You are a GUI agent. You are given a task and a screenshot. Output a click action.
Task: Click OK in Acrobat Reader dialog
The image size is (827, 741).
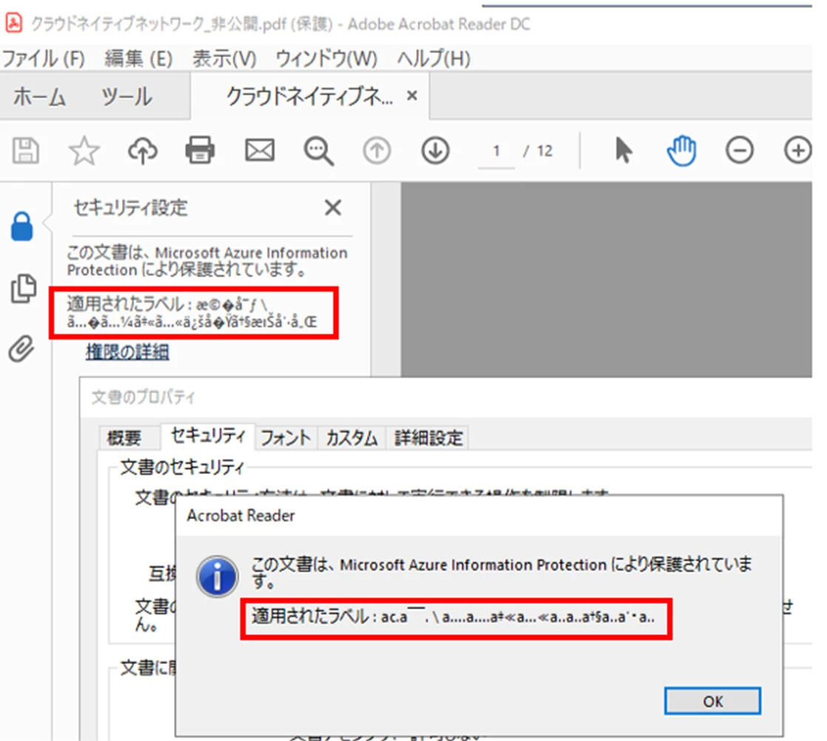click(x=712, y=702)
